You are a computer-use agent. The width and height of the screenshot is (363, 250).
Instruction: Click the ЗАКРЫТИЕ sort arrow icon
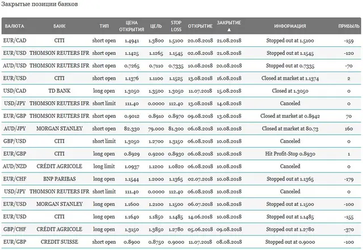click(x=229, y=29)
